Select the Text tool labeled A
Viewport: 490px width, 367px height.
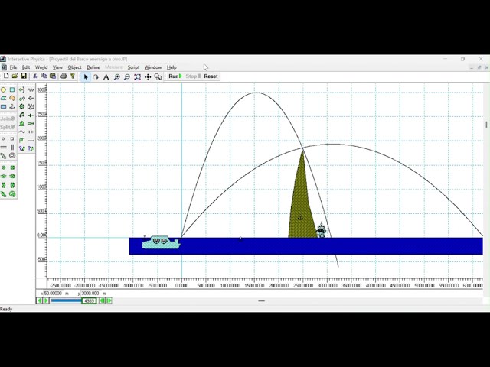tap(106, 76)
